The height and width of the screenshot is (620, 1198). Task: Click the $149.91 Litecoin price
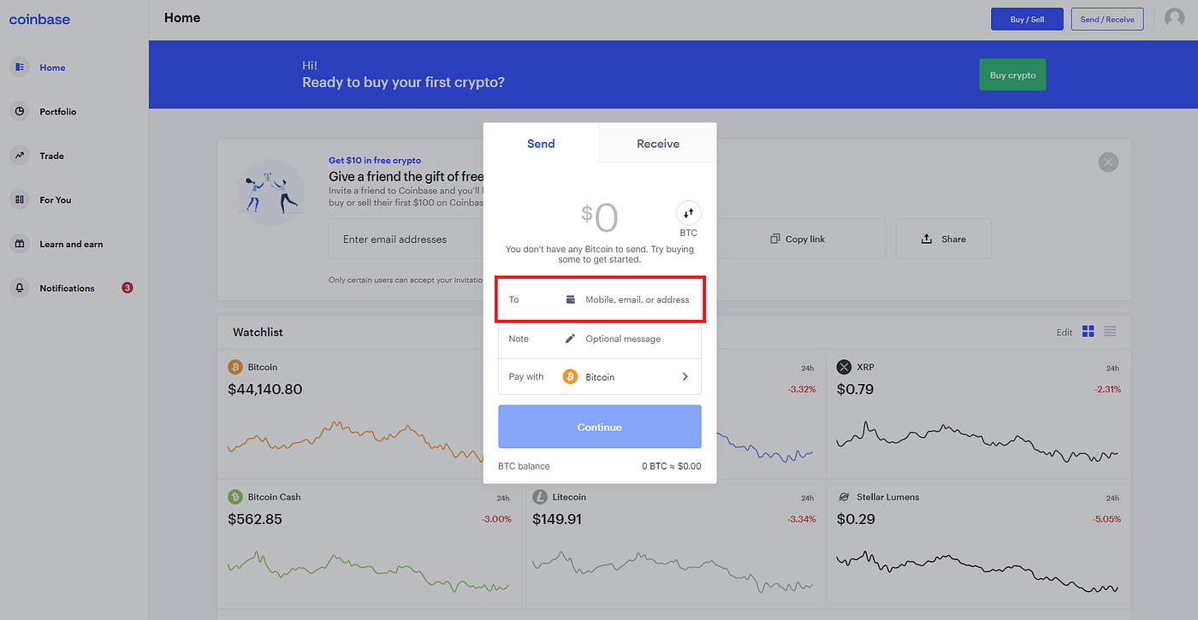click(x=559, y=519)
